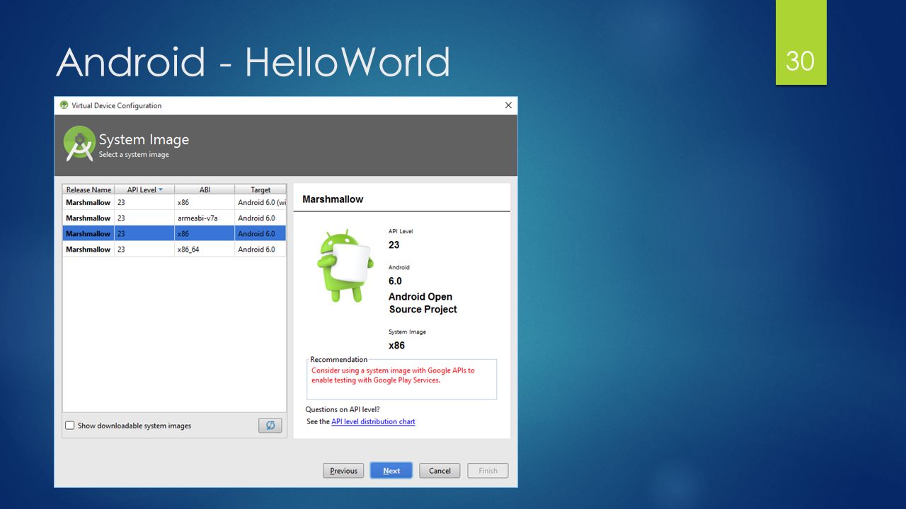Click the refresh system images icon button
Screen dimensions: 906x509
[270, 426]
